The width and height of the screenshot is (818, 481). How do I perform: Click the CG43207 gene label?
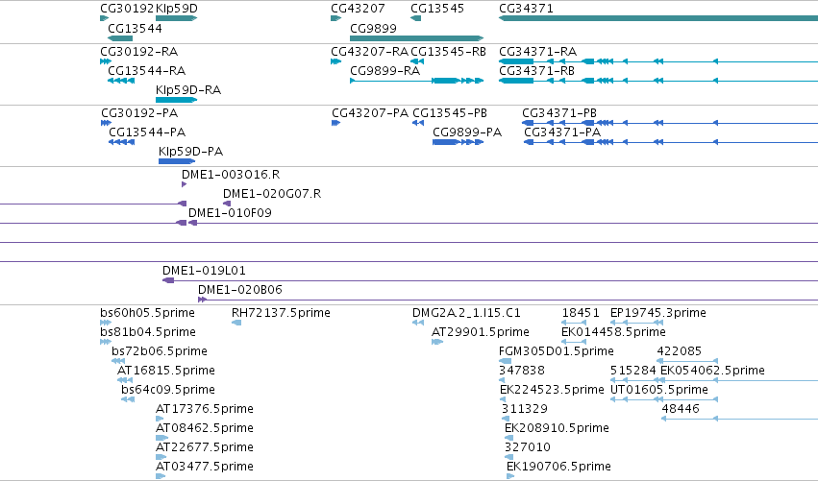click(358, 9)
